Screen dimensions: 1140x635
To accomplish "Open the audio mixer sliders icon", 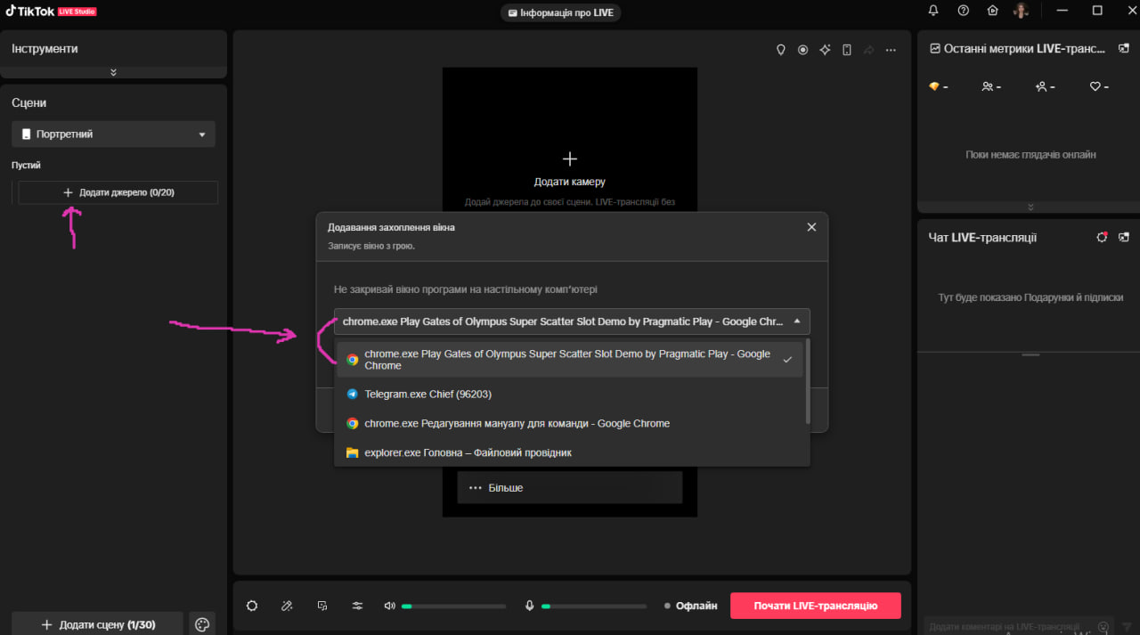I will pos(357,606).
